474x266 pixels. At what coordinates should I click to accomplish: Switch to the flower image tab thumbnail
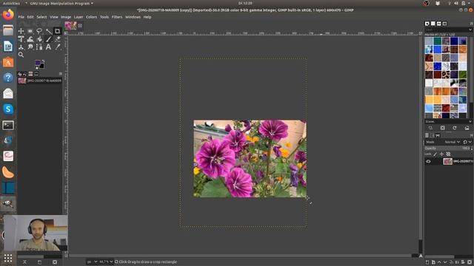coord(71,26)
